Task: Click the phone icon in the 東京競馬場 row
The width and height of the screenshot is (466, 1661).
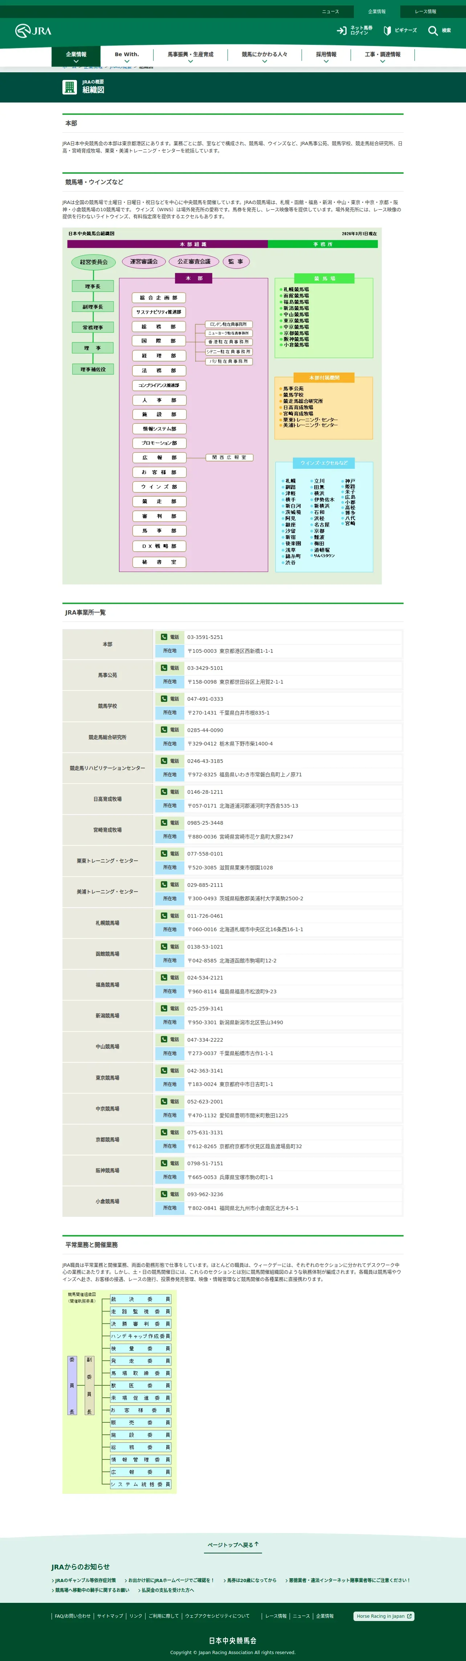Action: (x=164, y=1070)
